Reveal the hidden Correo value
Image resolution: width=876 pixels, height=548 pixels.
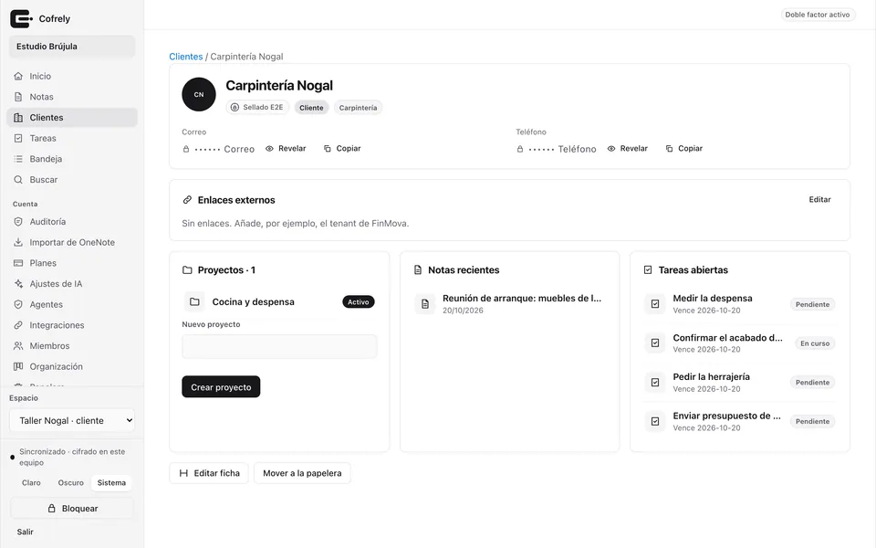tap(286, 148)
